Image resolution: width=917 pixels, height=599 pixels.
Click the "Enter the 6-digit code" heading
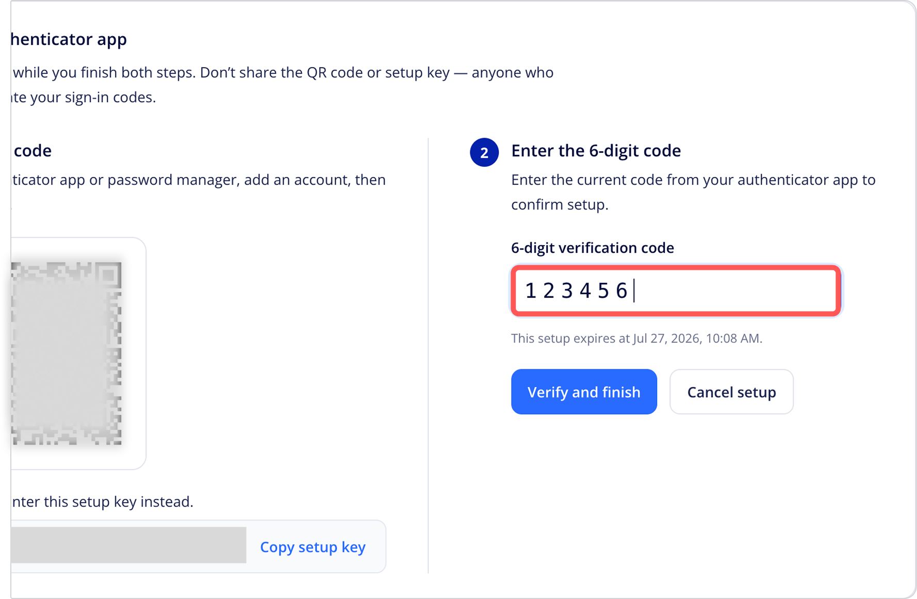pyautogui.click(x=596, y=151)
